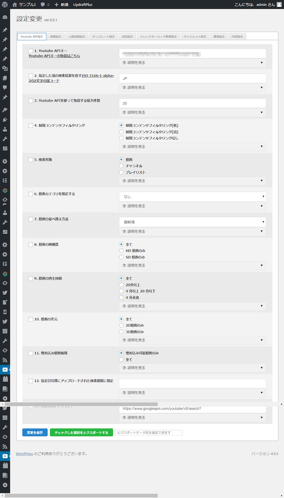Tick checkbox for 11. 埋め込み動画制限
The height and width of the screenshot is (498, 284).
pyautogui.click(x=31, y=353)
